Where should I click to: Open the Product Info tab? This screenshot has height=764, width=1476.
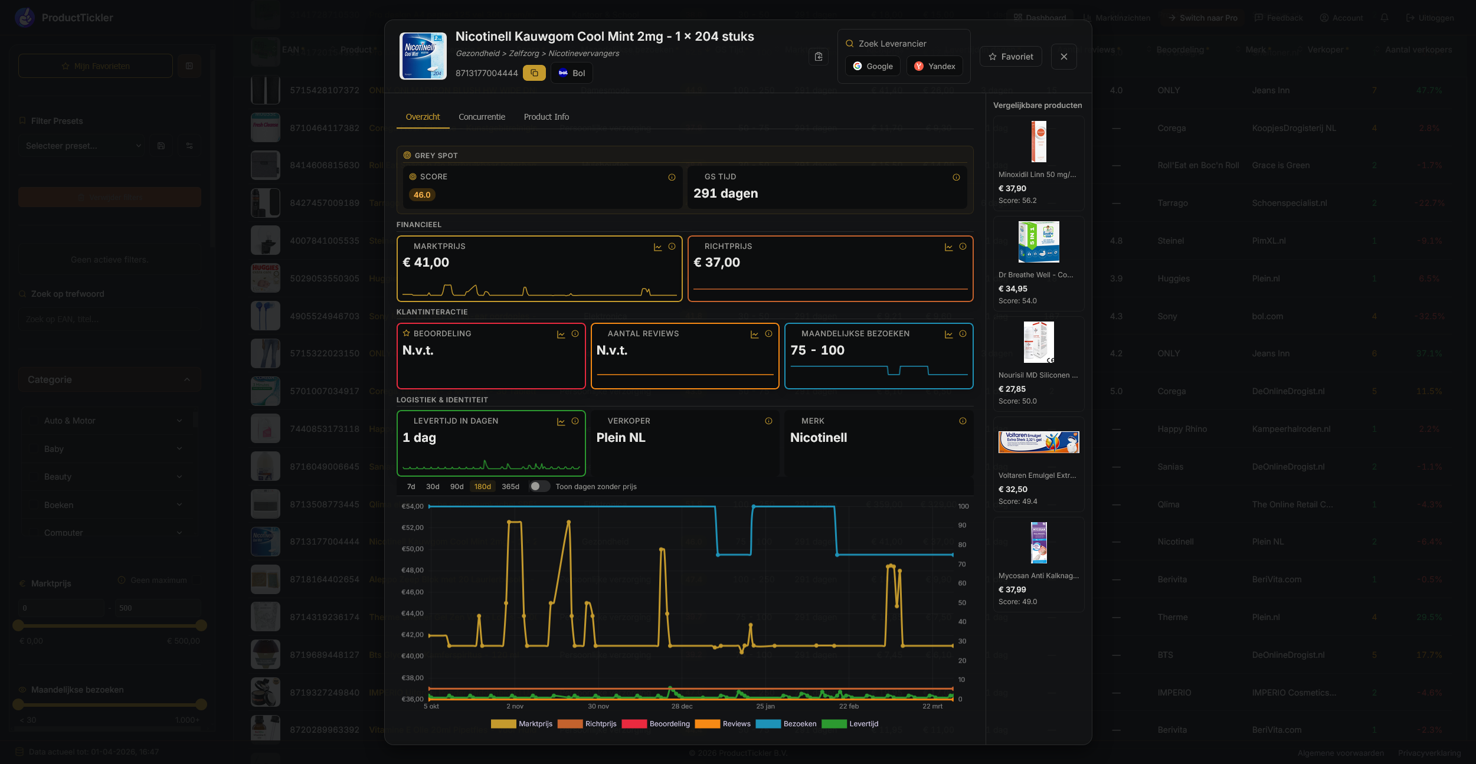click(x=546, y=117)
